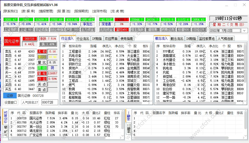
Task: Click the 上证指数 index label
Action: [11, 29]
